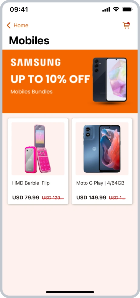
Task: Tap the Wi-Fi status icon
Action: (x=116, y=9)
